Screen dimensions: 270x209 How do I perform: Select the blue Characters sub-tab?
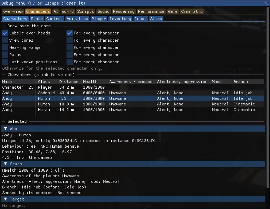15,19
